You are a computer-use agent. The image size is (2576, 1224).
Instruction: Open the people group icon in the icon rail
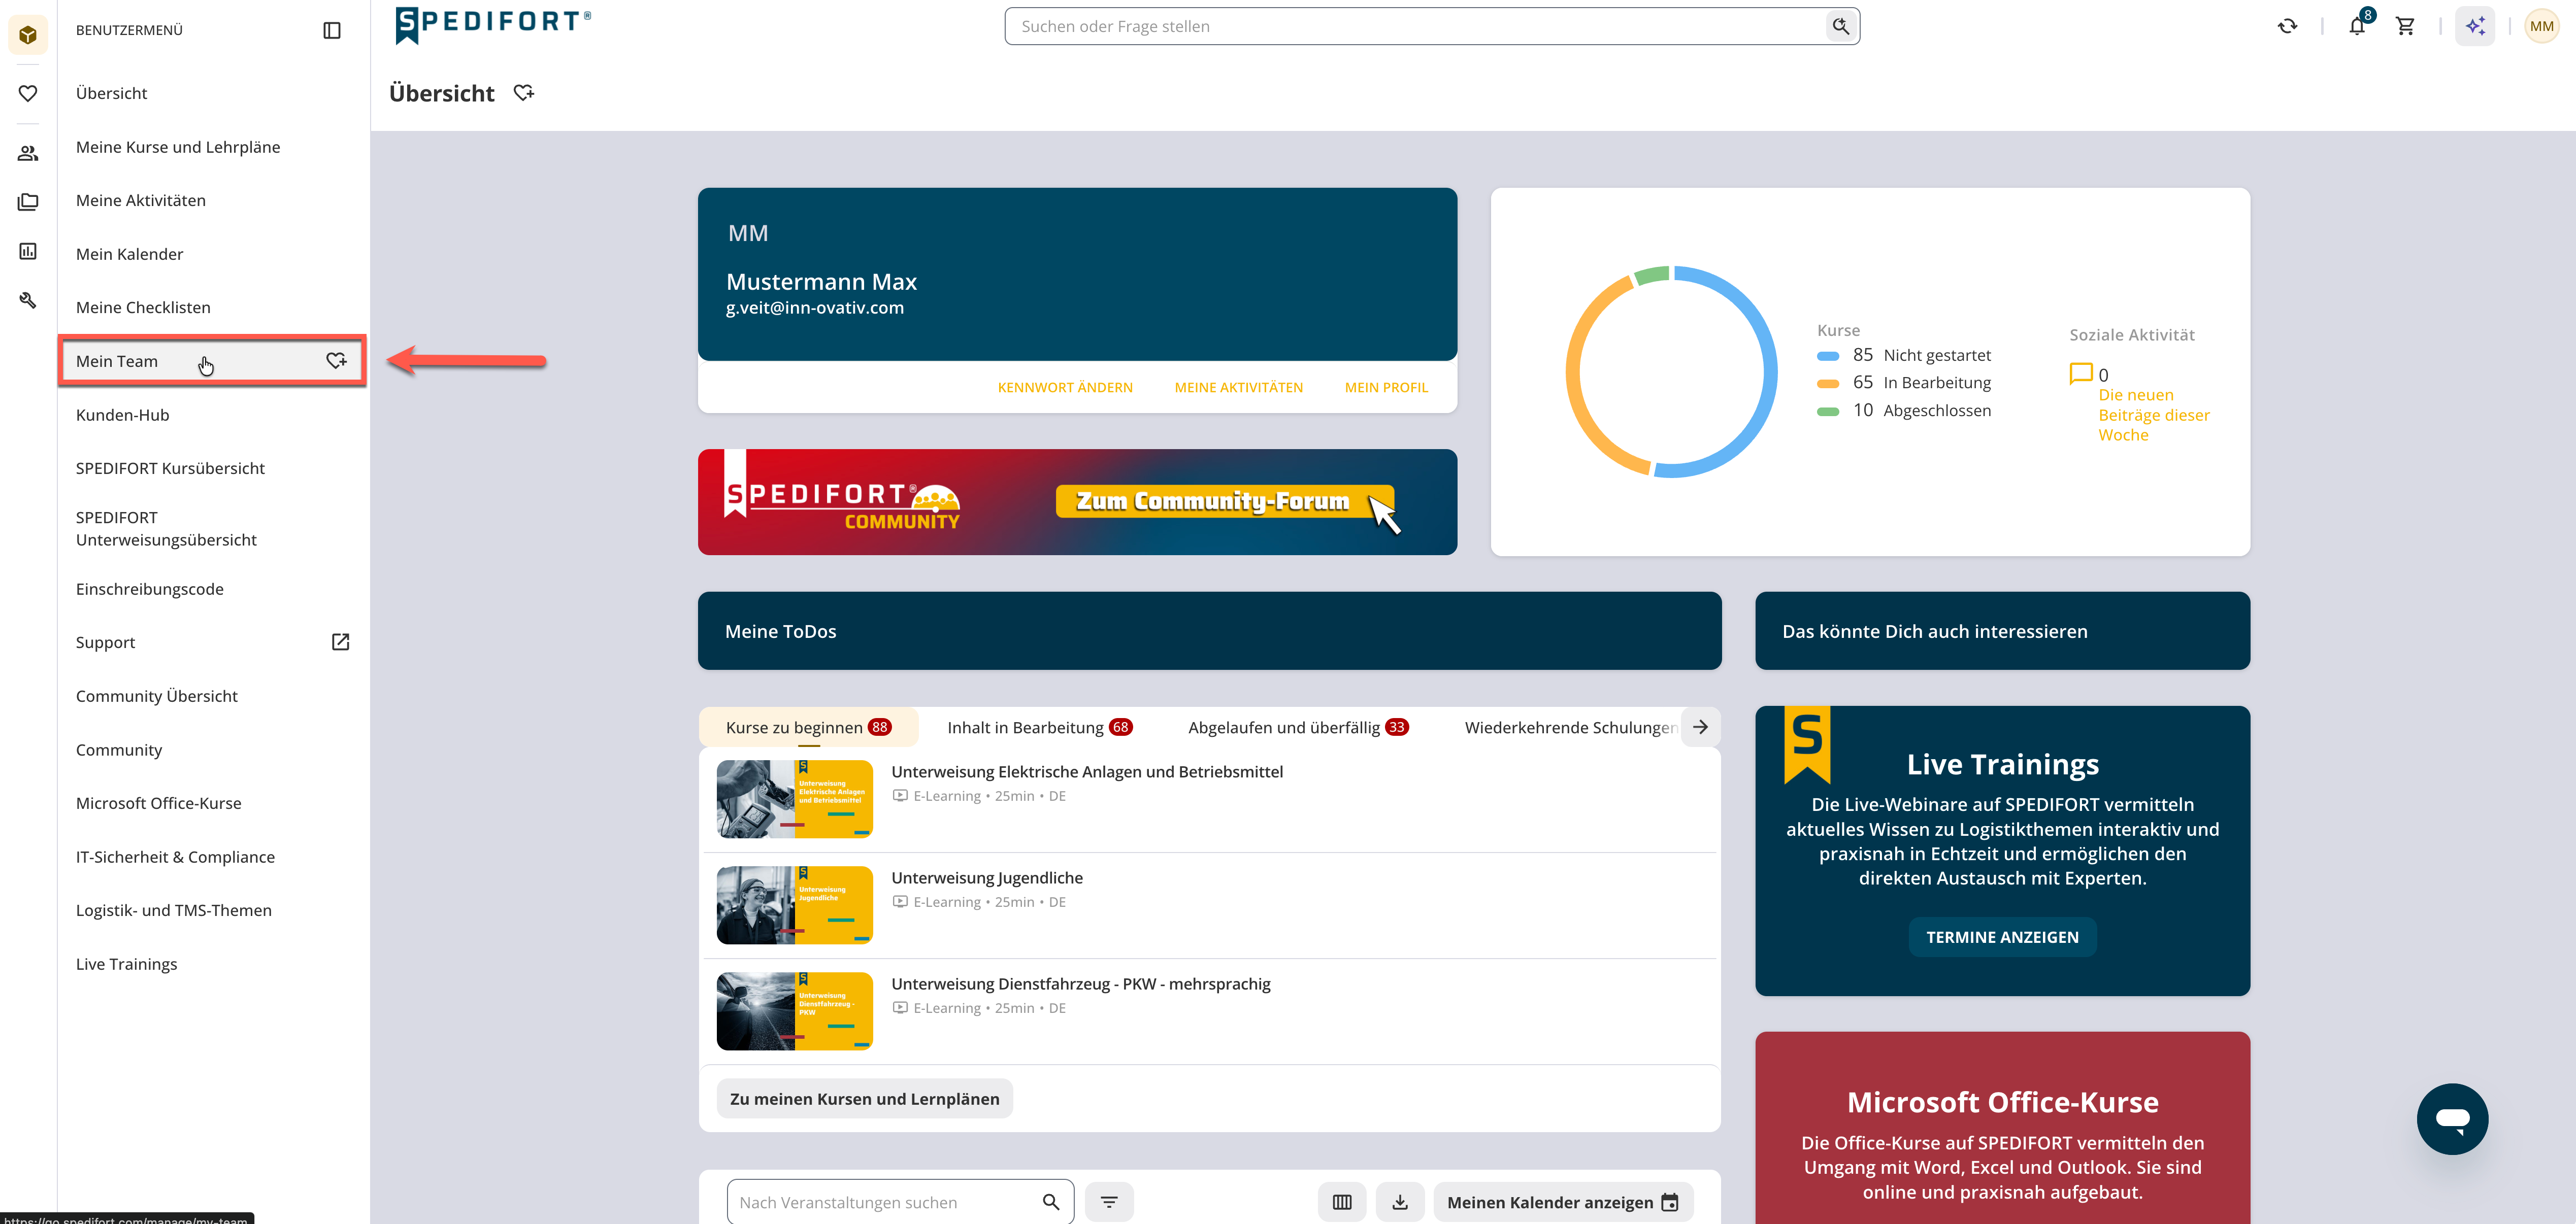click(28, 153)
